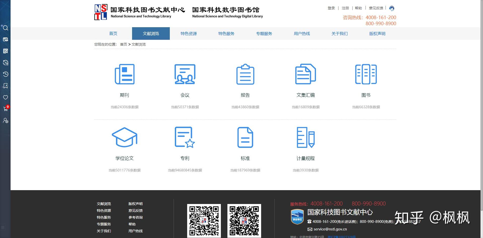Click footer link 帮助
The width and height of the screenshot is (483, 238).
[132, 224]
